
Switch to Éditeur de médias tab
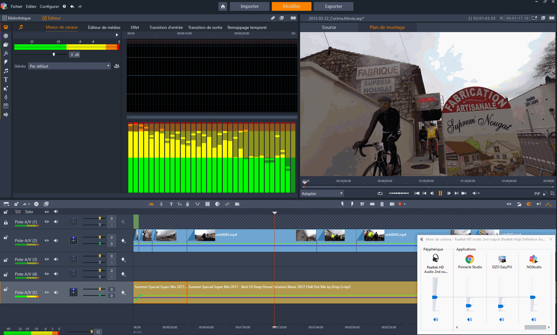pos(104,27)
